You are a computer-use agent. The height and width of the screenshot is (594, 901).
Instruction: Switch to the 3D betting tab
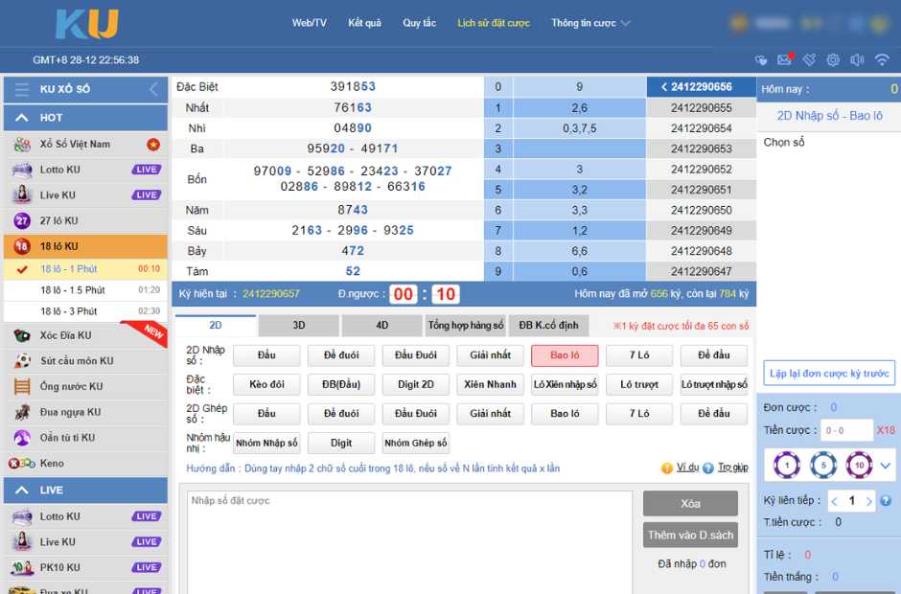299,326
